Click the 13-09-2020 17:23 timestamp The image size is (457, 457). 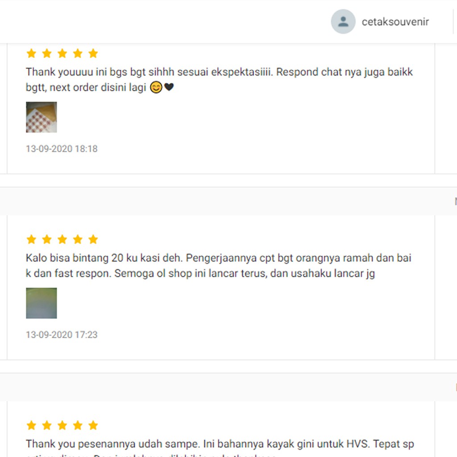coord(62,335)
